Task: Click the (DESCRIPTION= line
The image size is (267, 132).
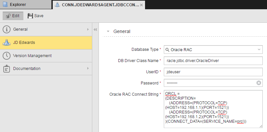Action: 180,98
